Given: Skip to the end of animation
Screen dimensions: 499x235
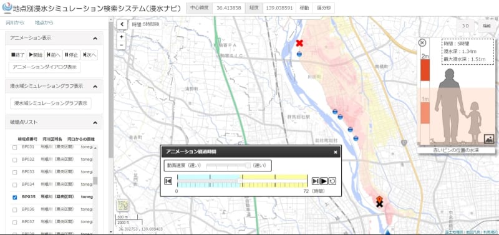Looking at the screenshot, I should coord(316,181).
